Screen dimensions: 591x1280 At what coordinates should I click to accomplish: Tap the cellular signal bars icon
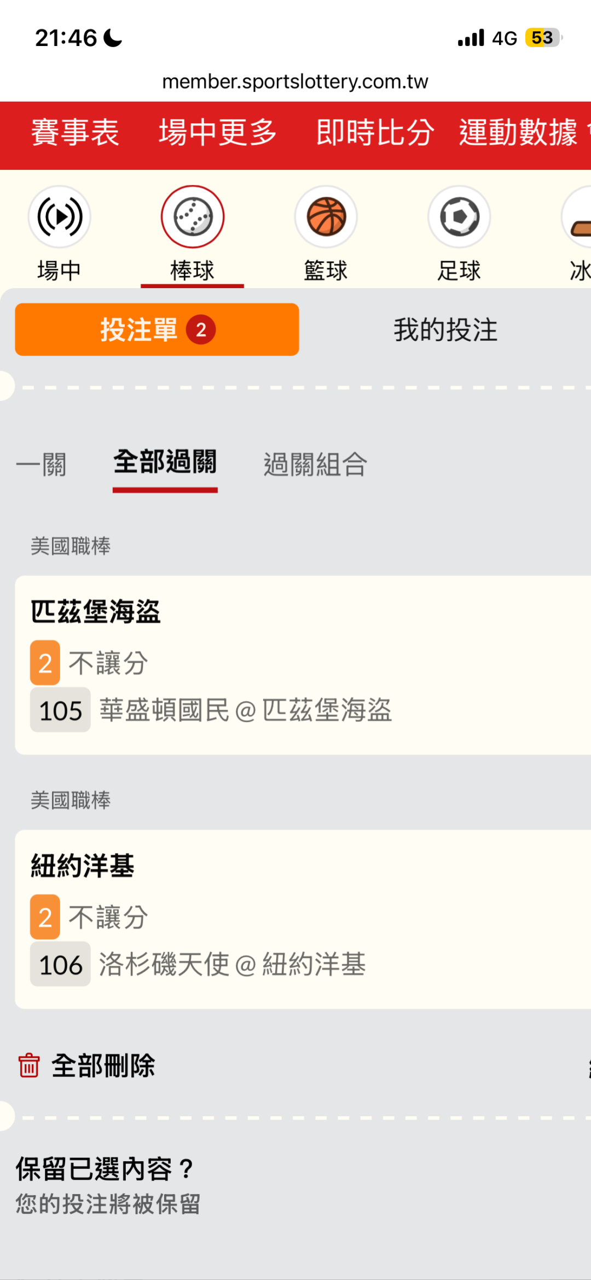click(471, 38)
